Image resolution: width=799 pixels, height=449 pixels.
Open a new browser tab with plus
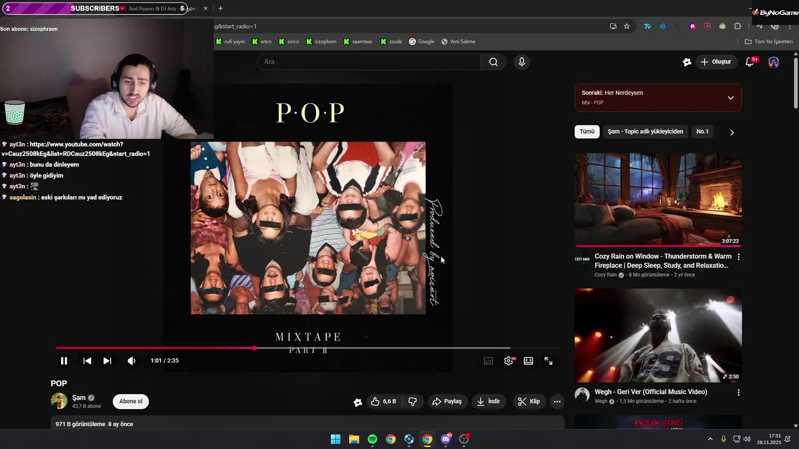pyautogui.click(x=220, y=9)
